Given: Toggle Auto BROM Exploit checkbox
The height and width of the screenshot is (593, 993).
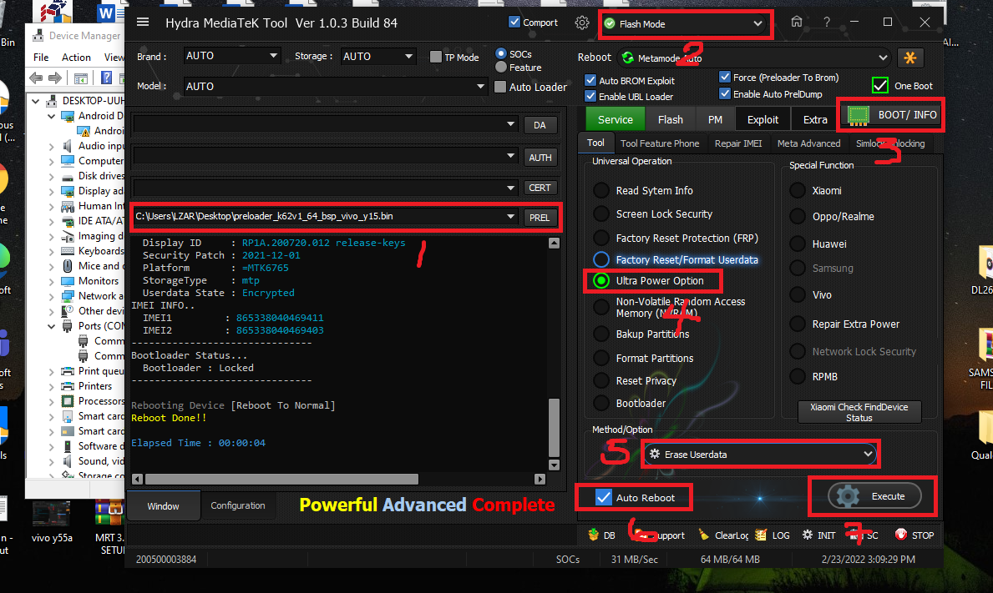Looking at the screenshot, I should coord(590,80).
